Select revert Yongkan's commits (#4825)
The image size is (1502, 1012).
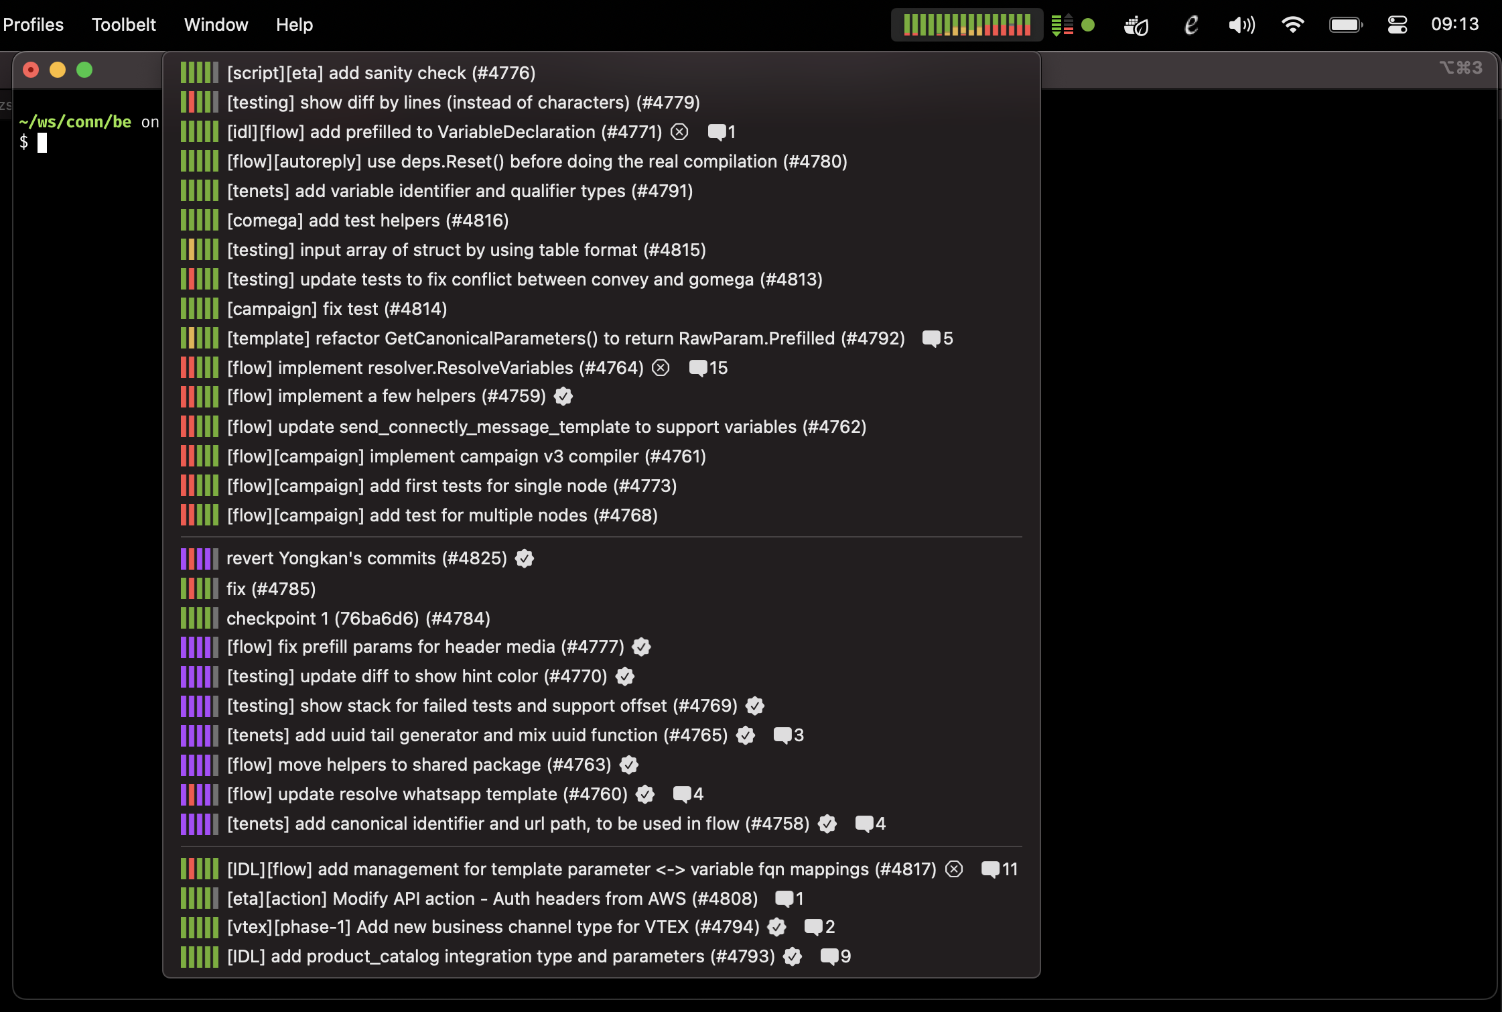pos(601,558)
